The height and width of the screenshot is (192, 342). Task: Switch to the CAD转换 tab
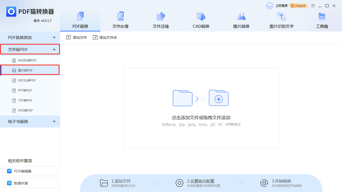tap(201, 21)
